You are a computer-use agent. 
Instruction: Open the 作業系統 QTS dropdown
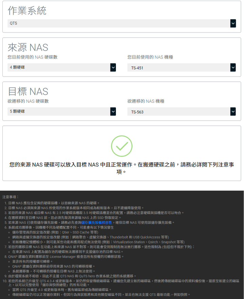coord(122,23)
